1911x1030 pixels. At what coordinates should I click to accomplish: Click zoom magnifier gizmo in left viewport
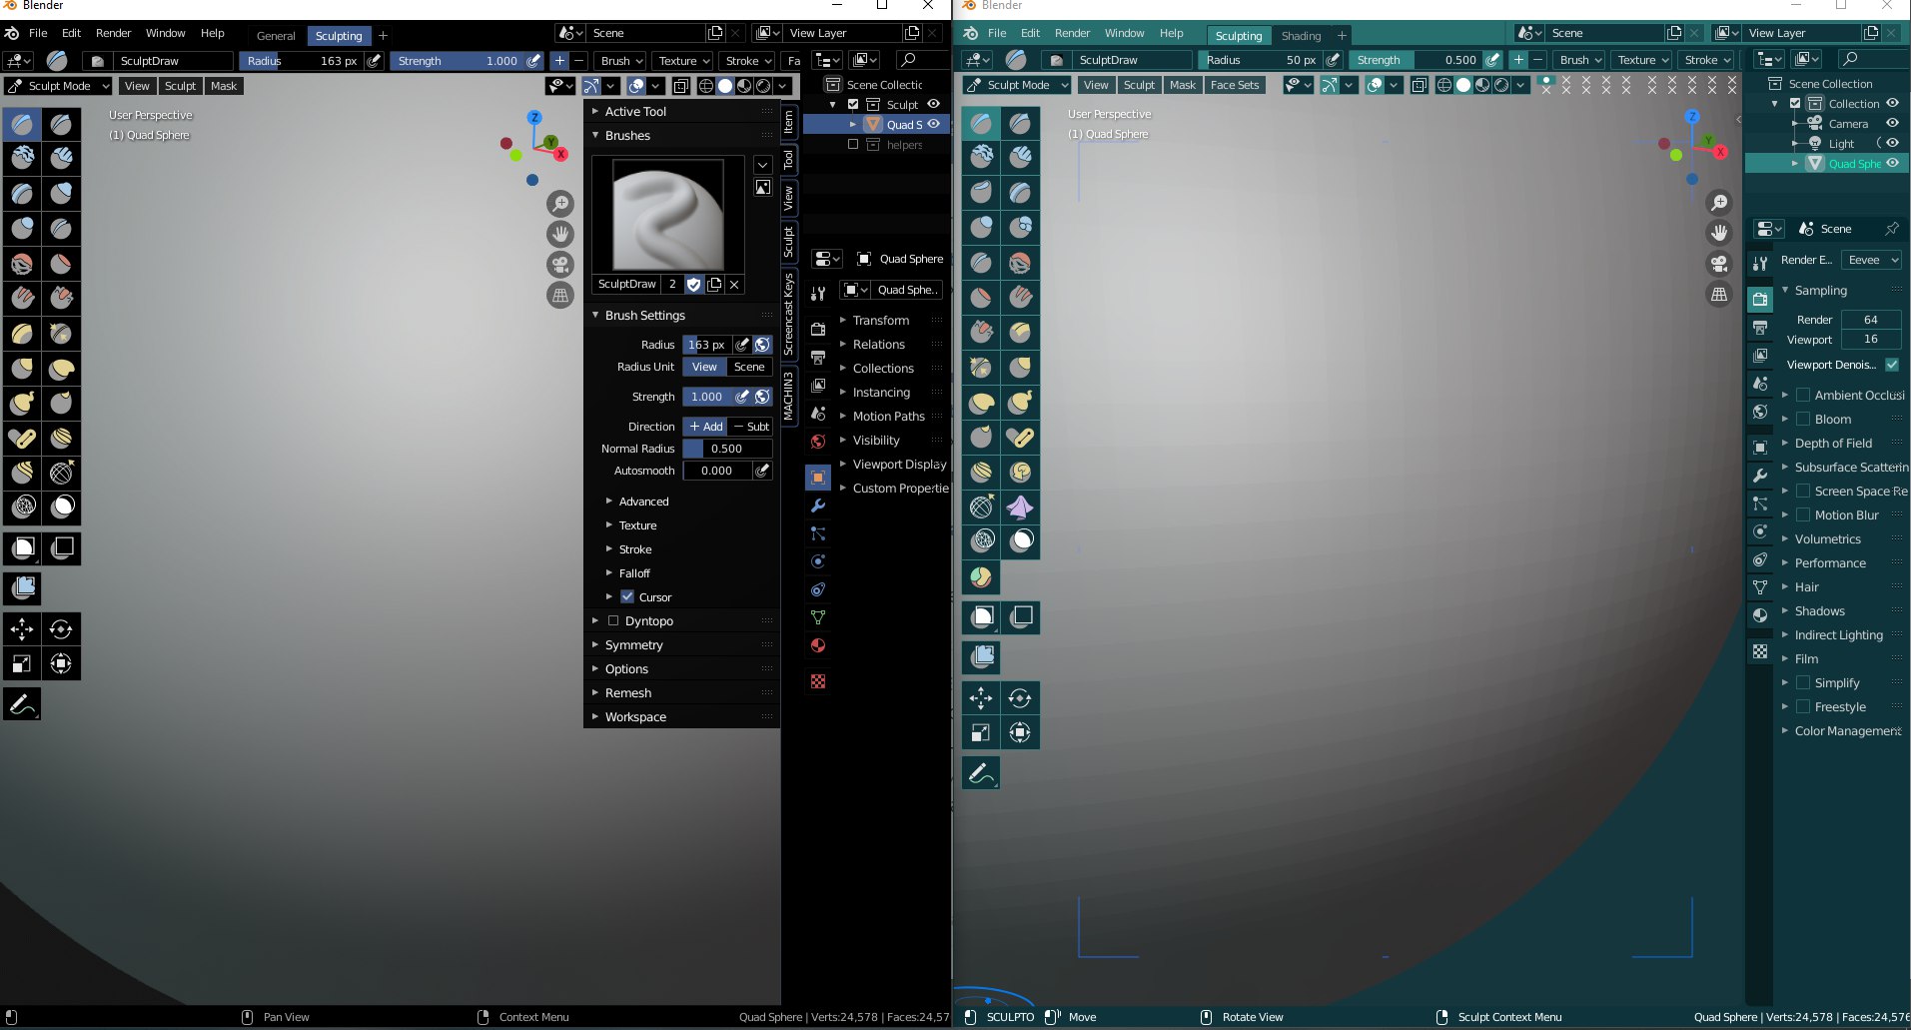tap(560, 204)
